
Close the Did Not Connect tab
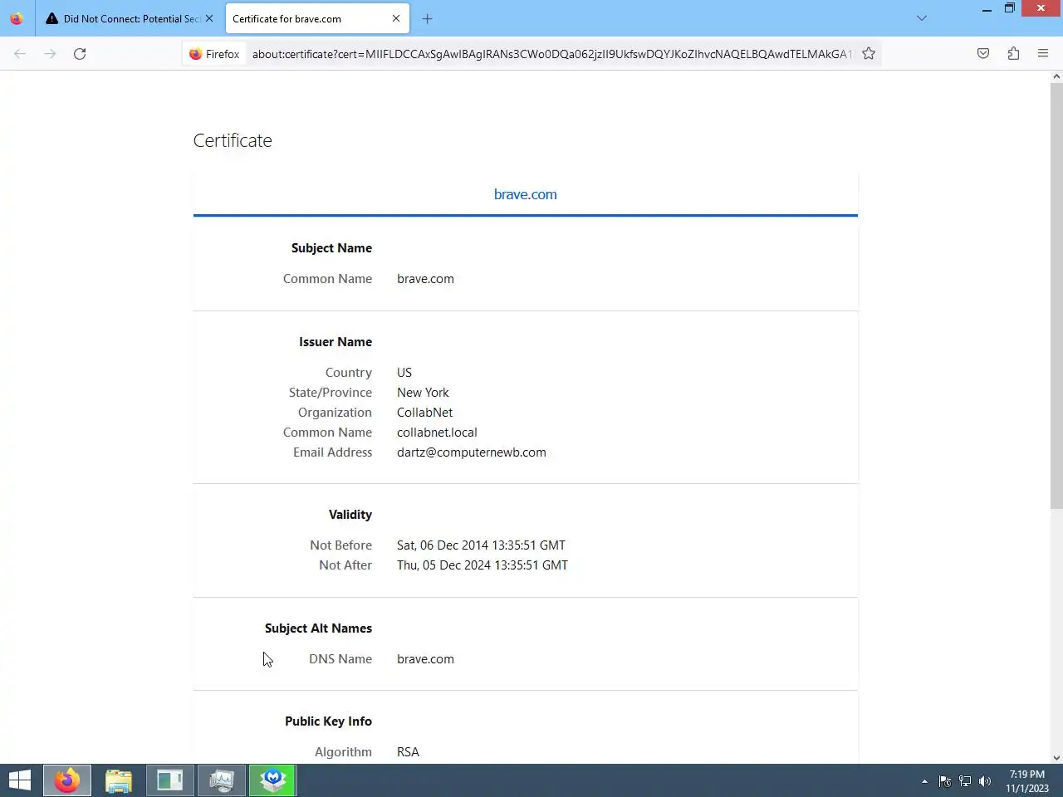(x=209, y=18)
